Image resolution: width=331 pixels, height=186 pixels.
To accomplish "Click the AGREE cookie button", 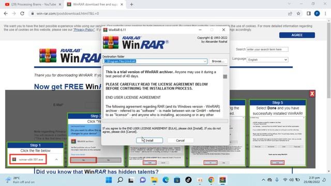I will point(297,35).
